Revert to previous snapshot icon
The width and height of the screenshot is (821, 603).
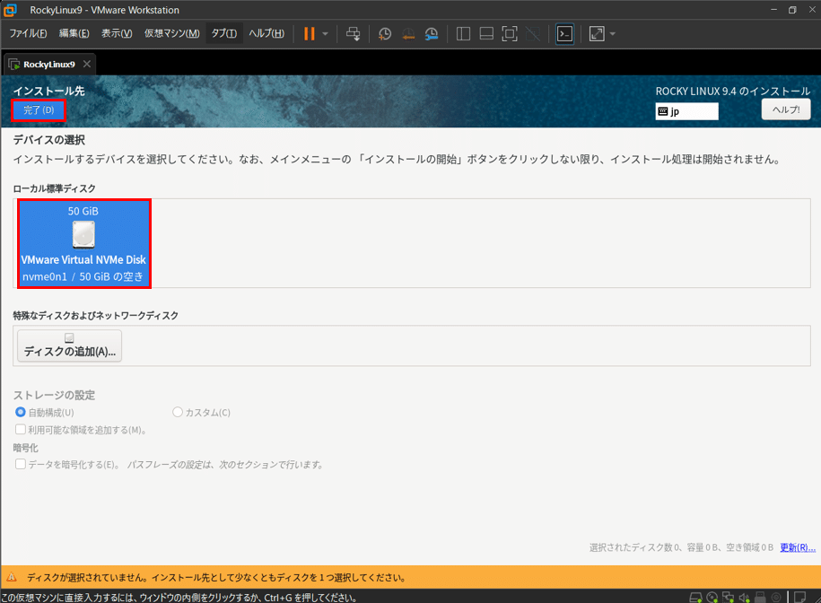point(408,34)
